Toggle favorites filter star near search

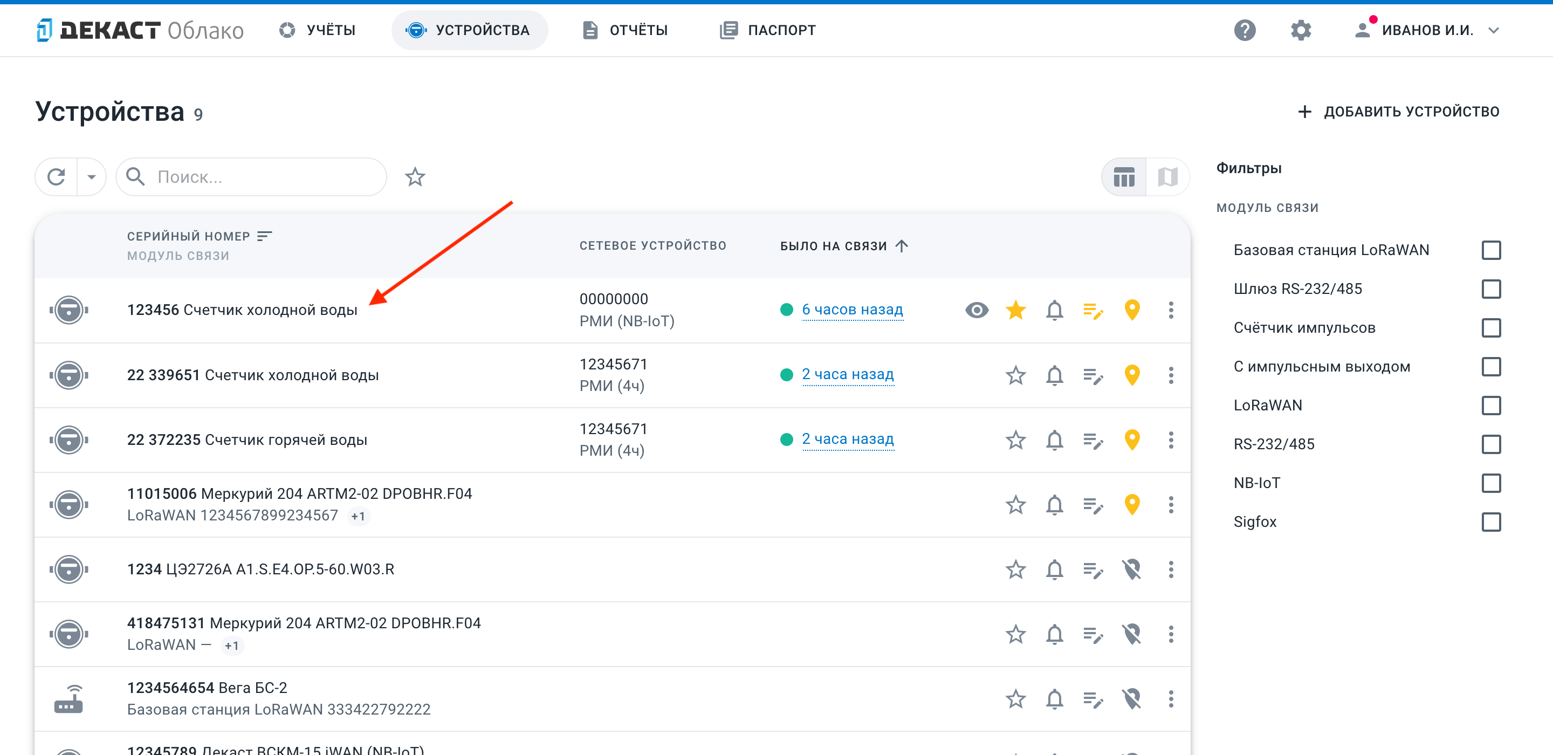[415, 177]
